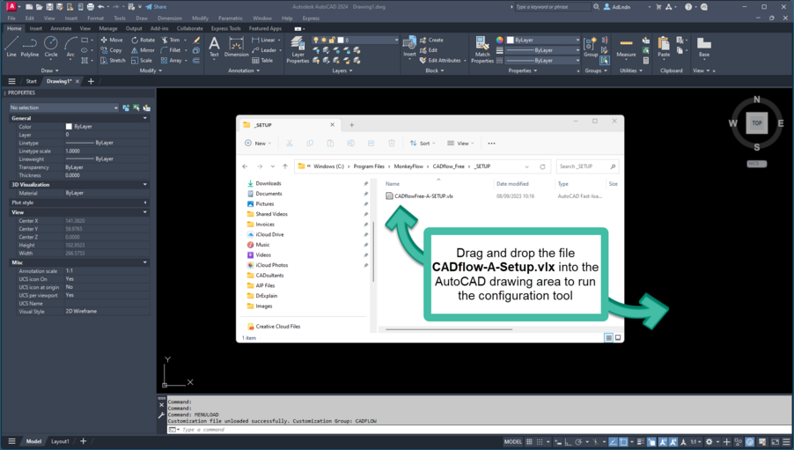Toggle ortho mode in status bar
794x450 pixels.
pyautogui.click(x=568, y=442)
